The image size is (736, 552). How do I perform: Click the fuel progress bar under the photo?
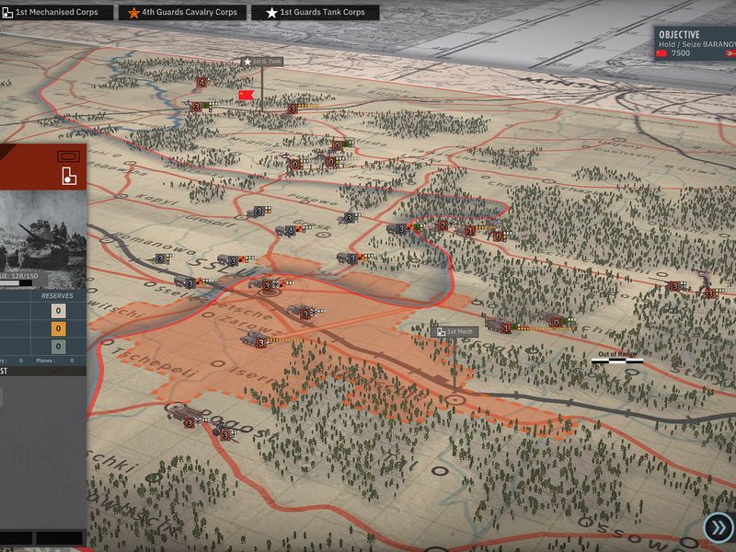[17, 283]
